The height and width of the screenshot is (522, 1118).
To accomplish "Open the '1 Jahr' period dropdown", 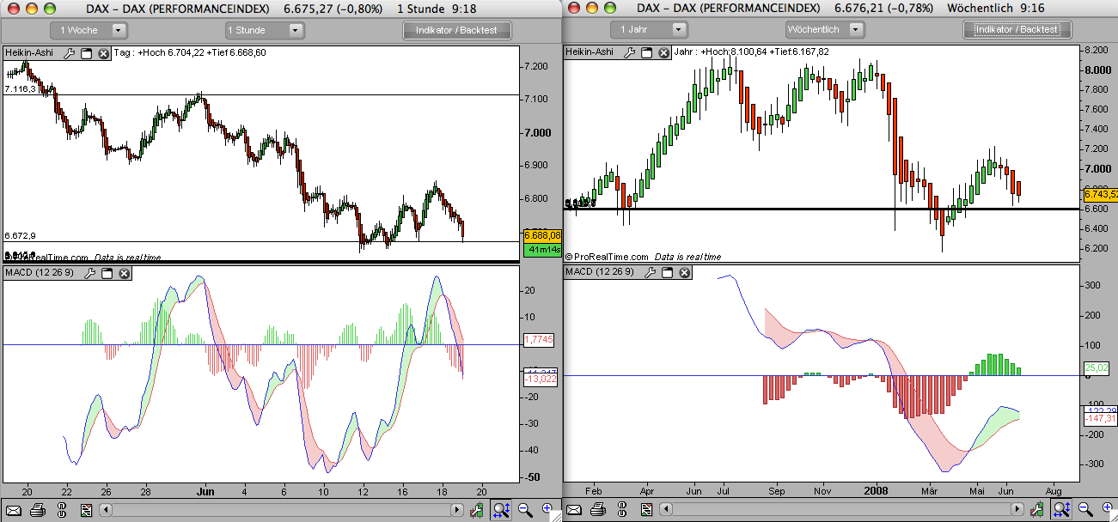I will click(650, 29).
